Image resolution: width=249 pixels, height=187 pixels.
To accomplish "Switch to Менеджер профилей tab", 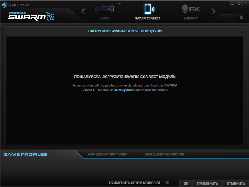I will tap(108, 154).
